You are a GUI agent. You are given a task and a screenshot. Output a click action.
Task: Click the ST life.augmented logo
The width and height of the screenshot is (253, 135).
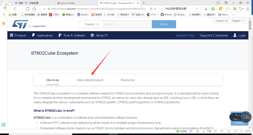pos(29,24)
